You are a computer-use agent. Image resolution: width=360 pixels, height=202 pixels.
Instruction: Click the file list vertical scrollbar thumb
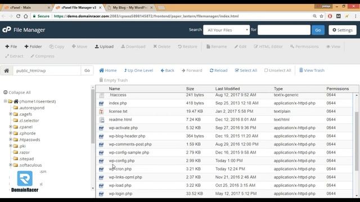(x=356, y=141)
